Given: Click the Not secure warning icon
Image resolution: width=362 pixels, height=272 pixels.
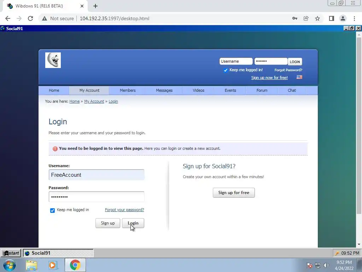Looking at the screenshot, I should [x=45, y=18].
